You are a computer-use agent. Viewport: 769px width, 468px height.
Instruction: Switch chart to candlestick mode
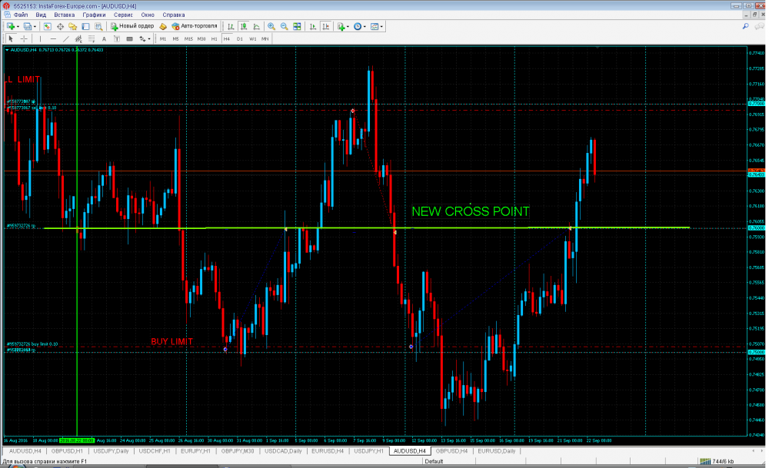pos(243,26)
